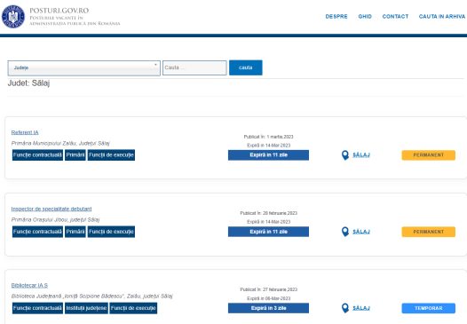Click Publicat in: 27 februarie 2023 text
This screenshot has width=467, height=324.
tap(268, 289)
